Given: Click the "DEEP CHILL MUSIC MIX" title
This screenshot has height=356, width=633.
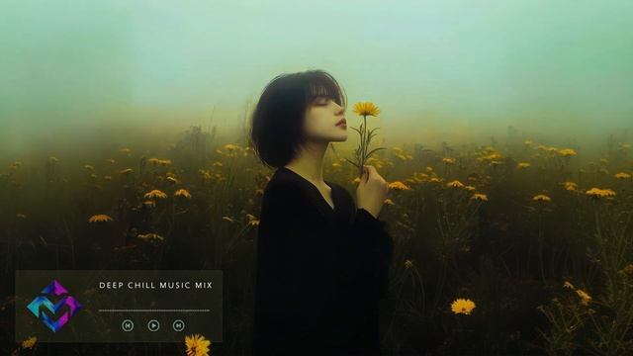Looking at the screenshot, I should pyautogui.click(x=156, y=286).
